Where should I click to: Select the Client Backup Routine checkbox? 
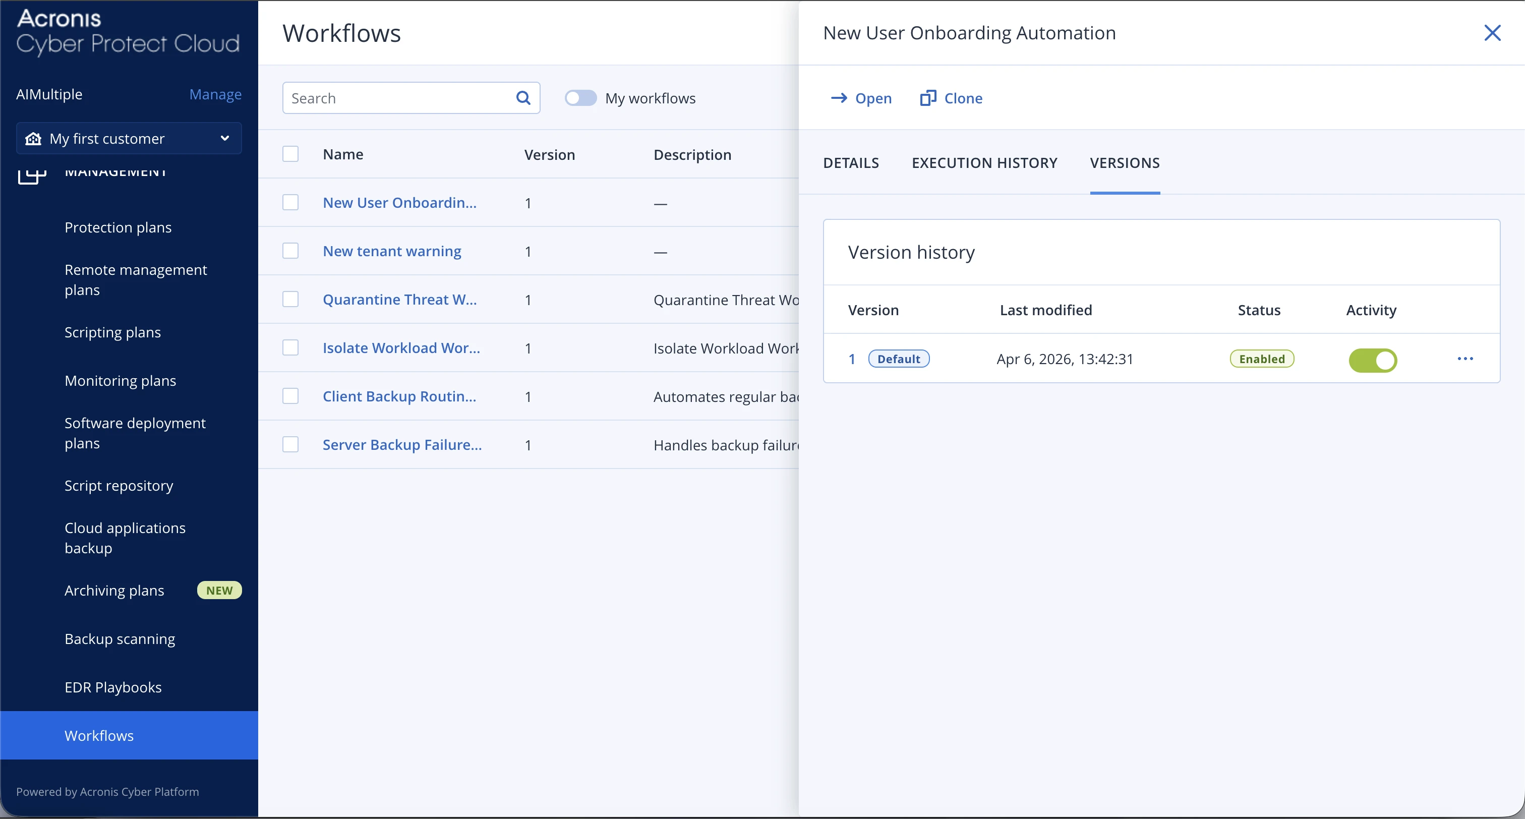point(290,396)
